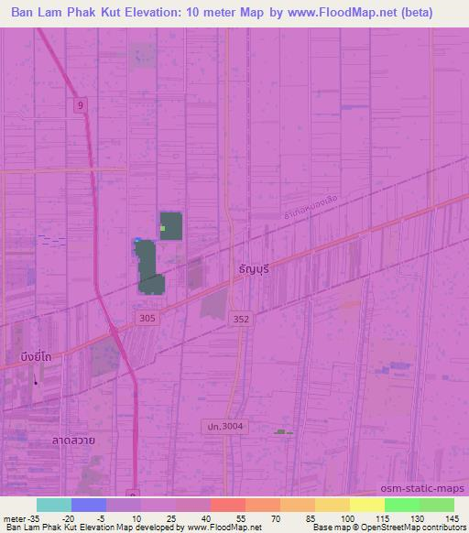Click the บึงยี่โถ place label
Screen dimensions: 469x533
click(36, 356)
